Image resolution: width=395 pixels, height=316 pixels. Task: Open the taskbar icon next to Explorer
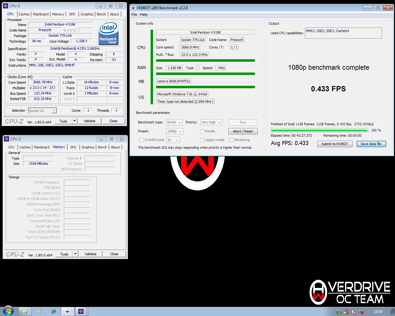pos(39,311)
